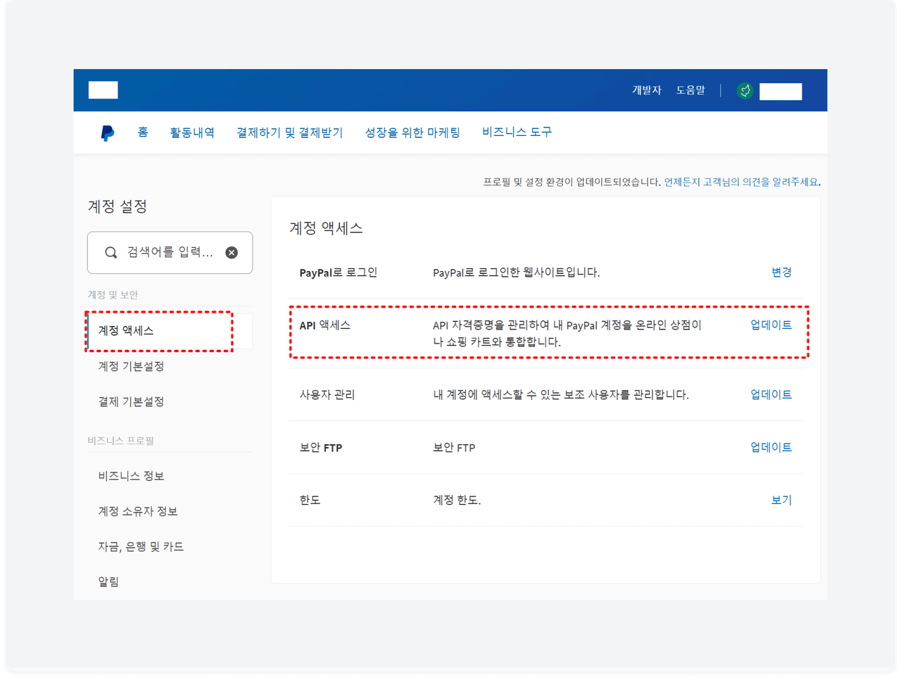Viewport: 901px width, 678px height.
Task: Open 성장을 위한 마케팅 menu
Action: coord(412,132)
